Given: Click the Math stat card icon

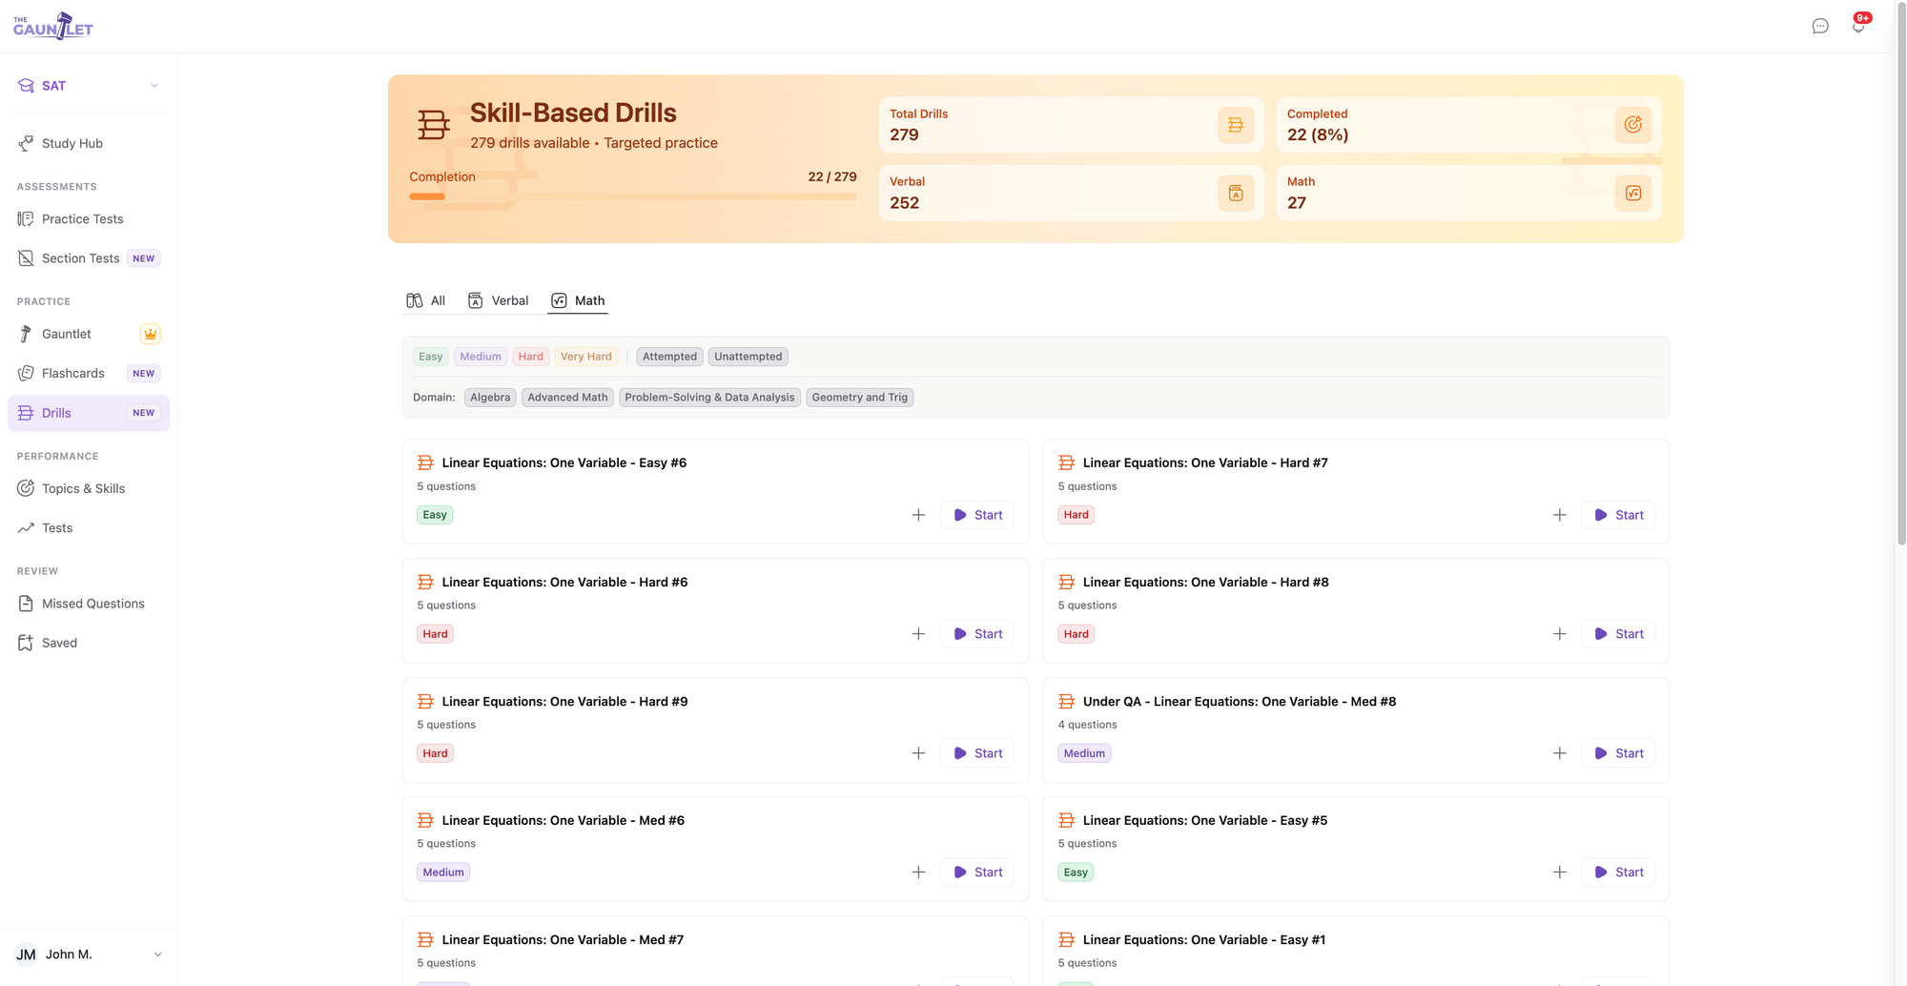Looking at the screenshot, I should point(1632,193).
